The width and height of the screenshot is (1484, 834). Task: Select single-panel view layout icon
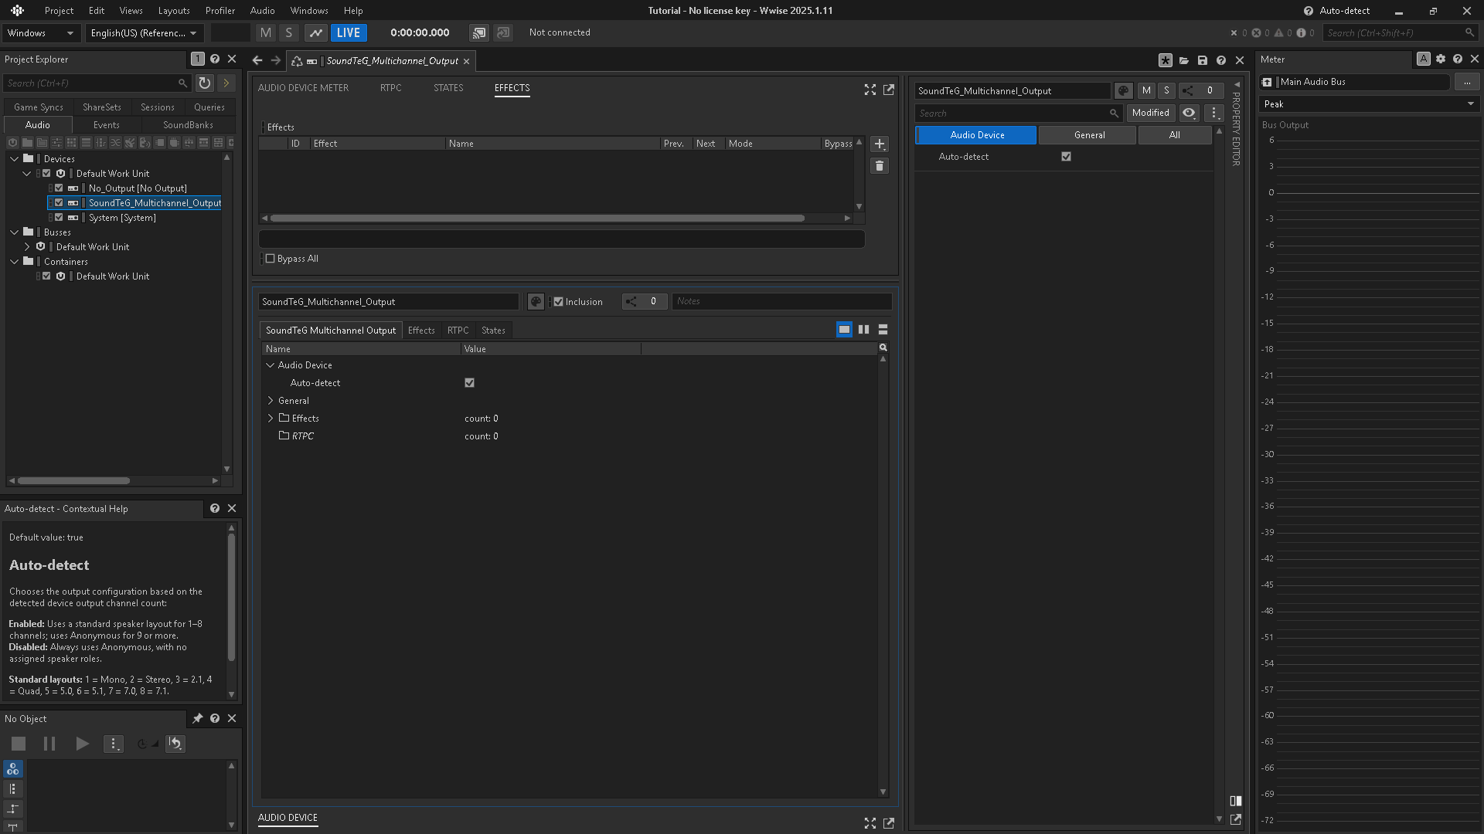click(x=844, y=330)
